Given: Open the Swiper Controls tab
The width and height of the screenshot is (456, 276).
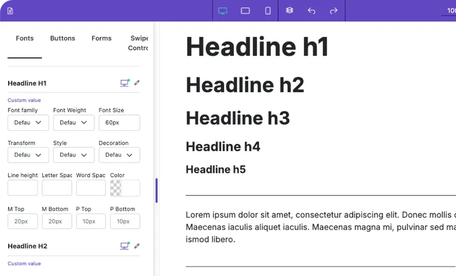Looking at the screenshot, I should pyautogui.click(x=138, y=43).
